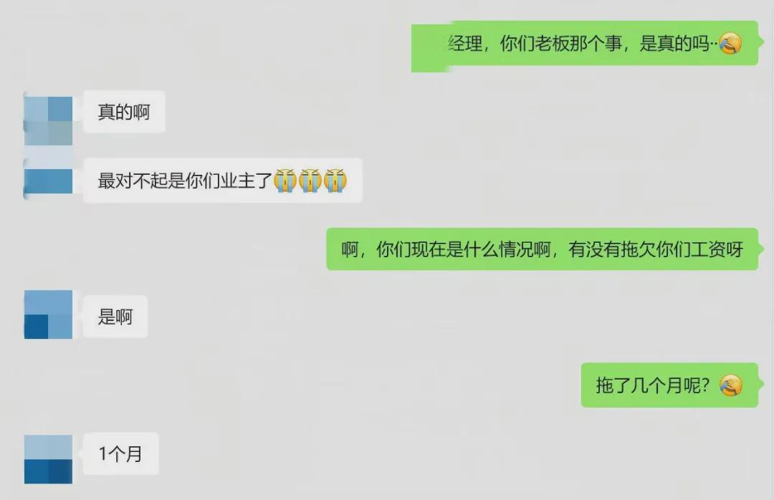
Task: Click the blurred name at start of top message
Action: 431,48
